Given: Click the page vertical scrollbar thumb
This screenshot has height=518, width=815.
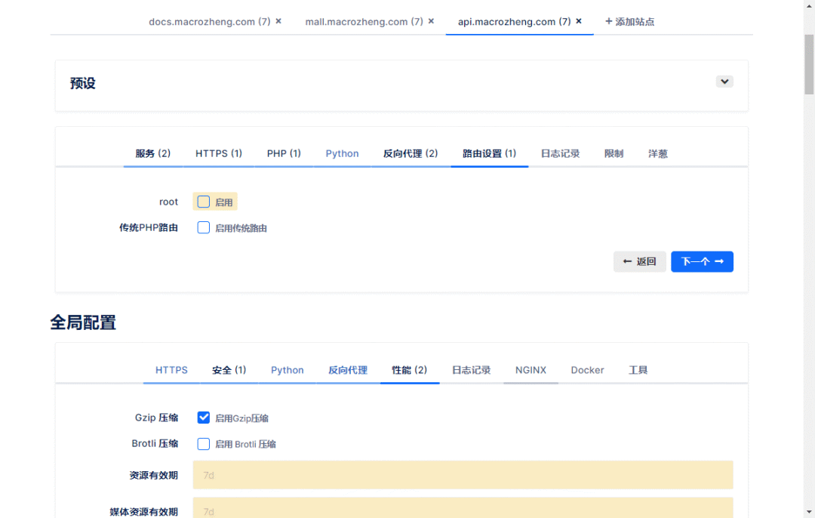Looking at the screenshot, I should pyautogui.click(x=809, y=64).
